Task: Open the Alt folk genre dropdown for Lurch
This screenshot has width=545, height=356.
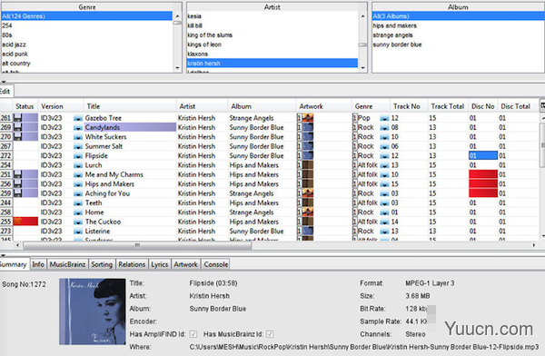Action: (x=384, y=165)
